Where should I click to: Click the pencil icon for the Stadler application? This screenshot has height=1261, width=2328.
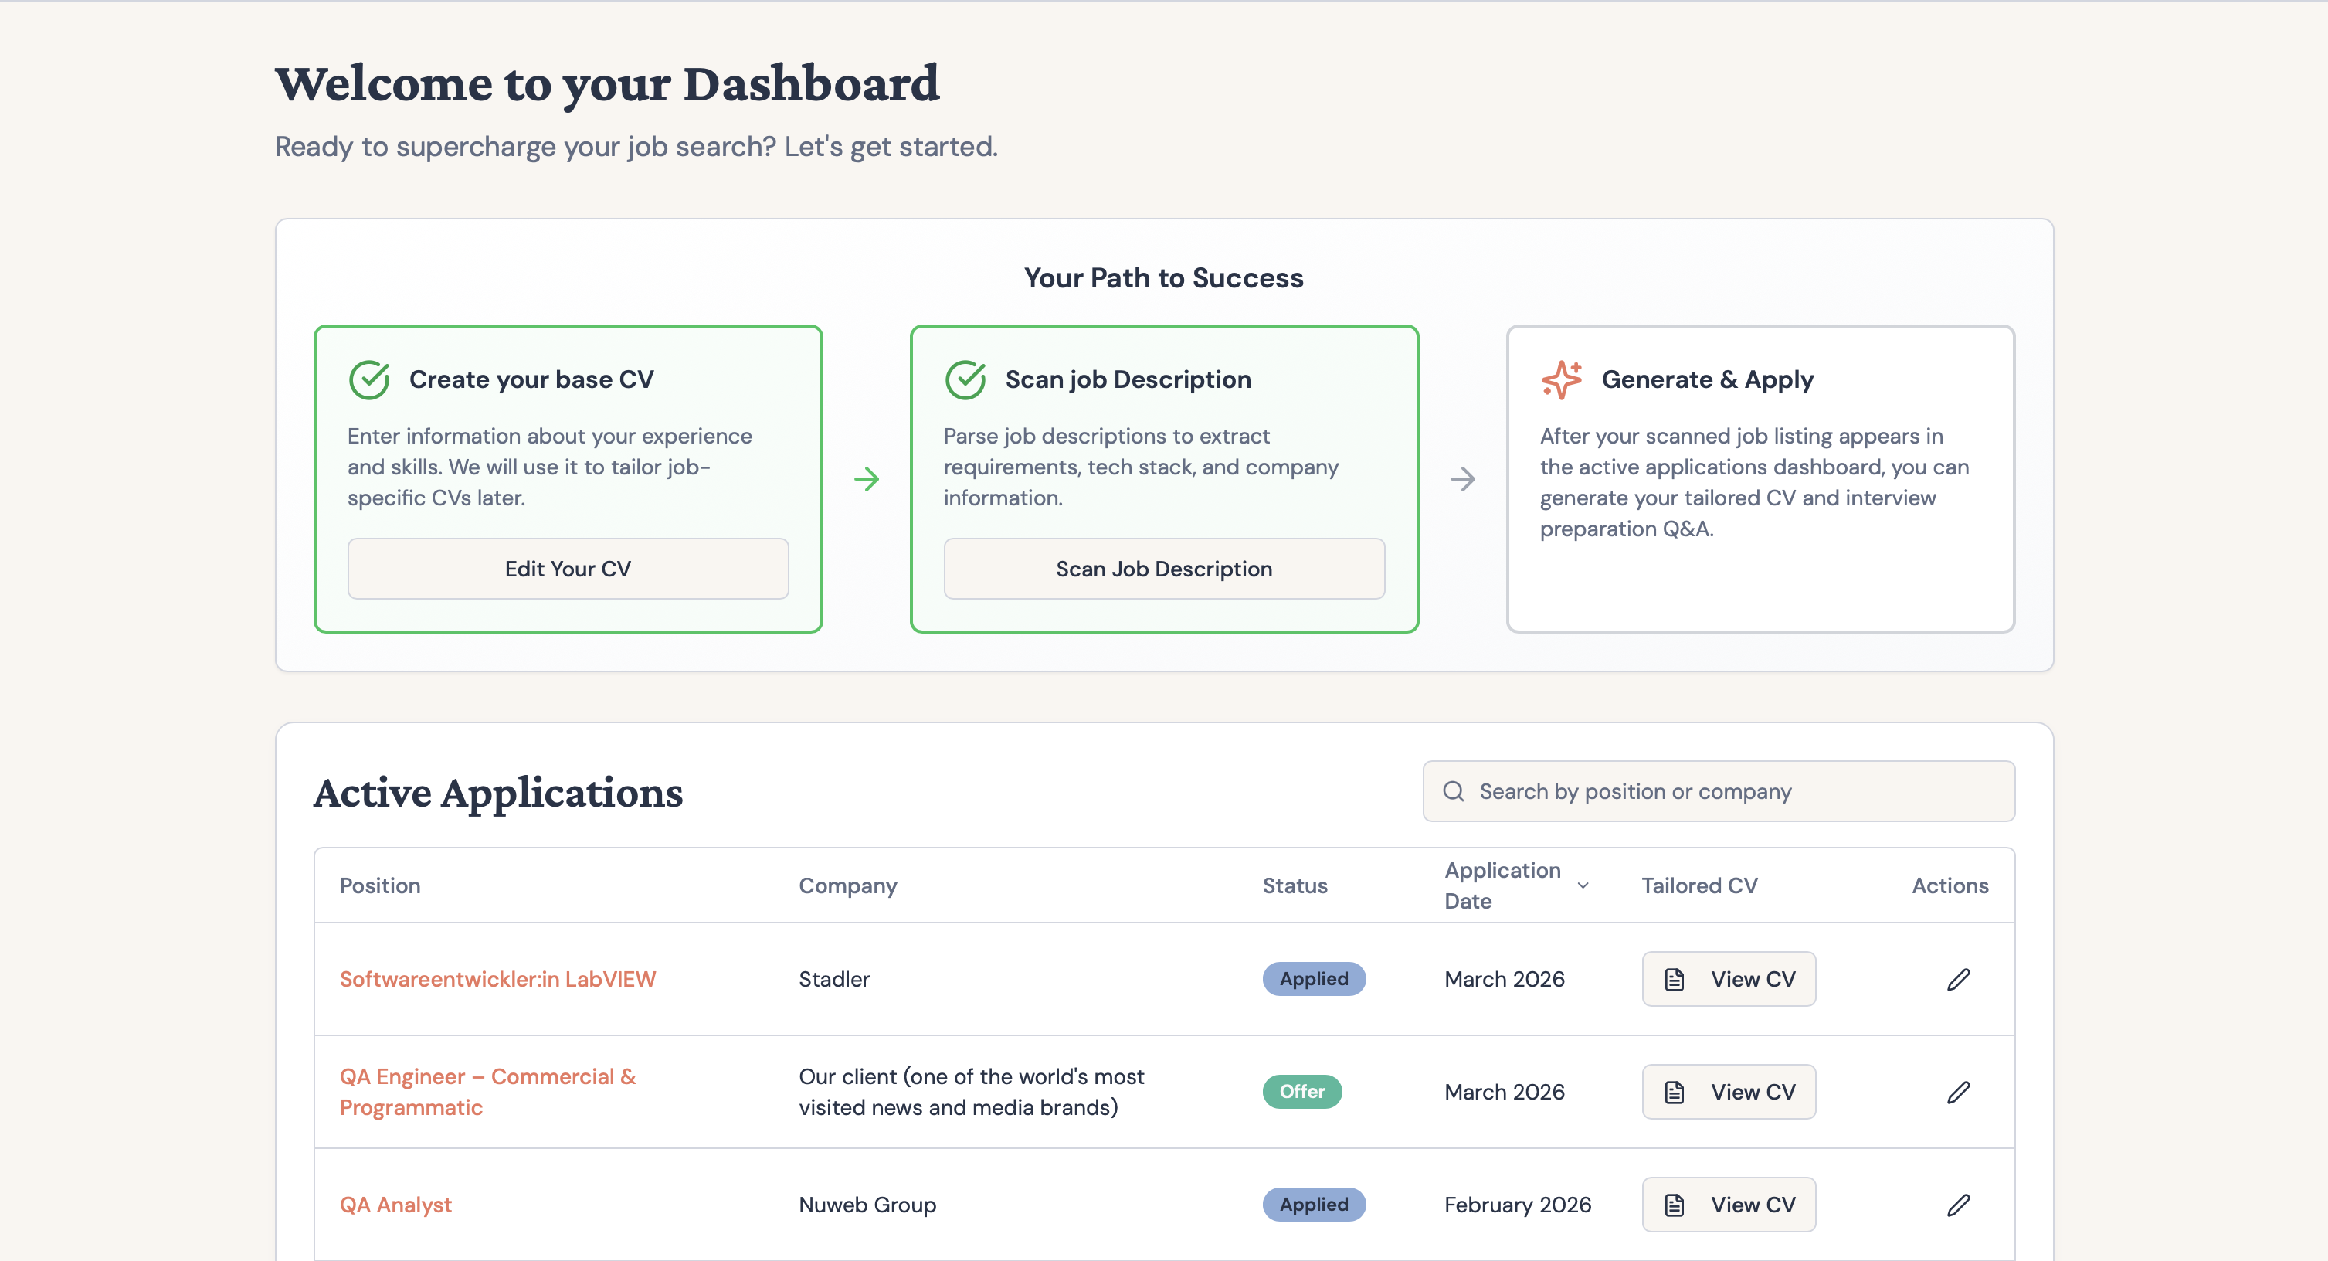[1958, 979]
